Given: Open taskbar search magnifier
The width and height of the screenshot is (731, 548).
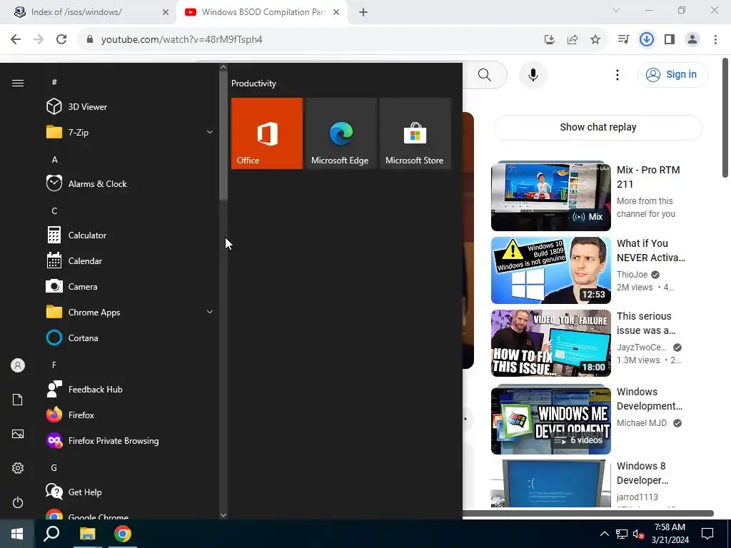Looking at the screenshot, I should (51, 534).
